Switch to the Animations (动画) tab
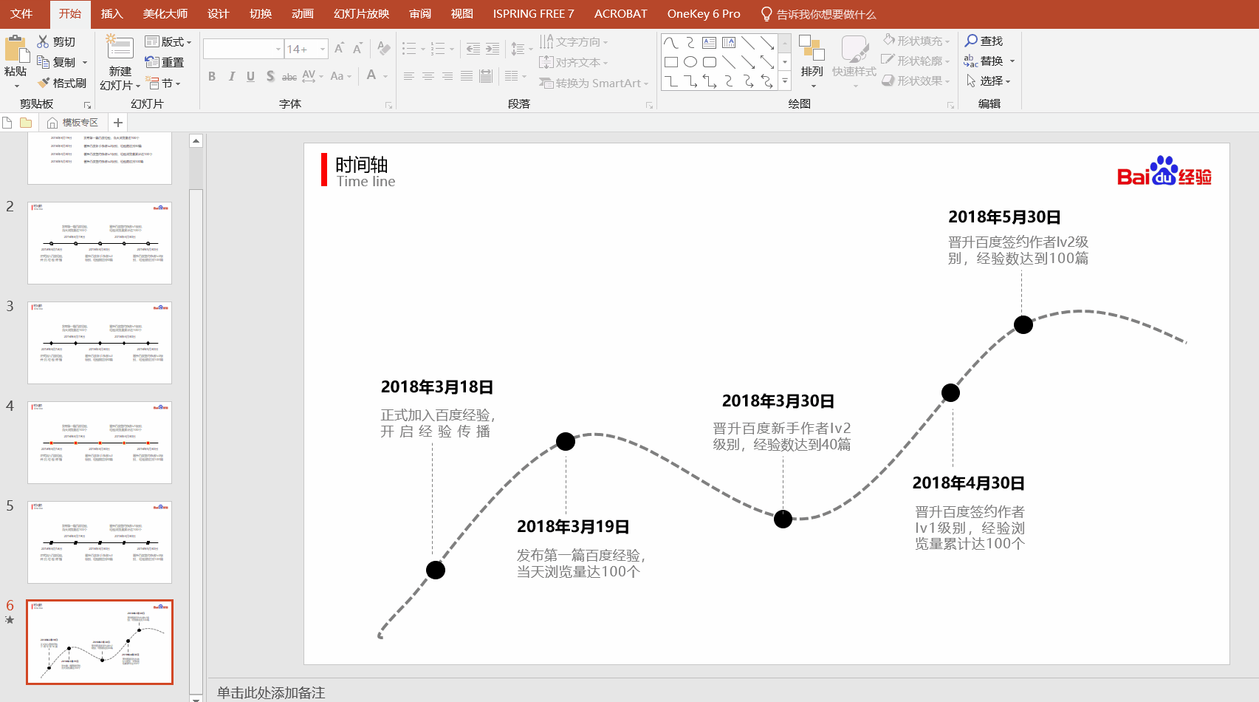The image size is (1259, 702). [x=302, y=14]
